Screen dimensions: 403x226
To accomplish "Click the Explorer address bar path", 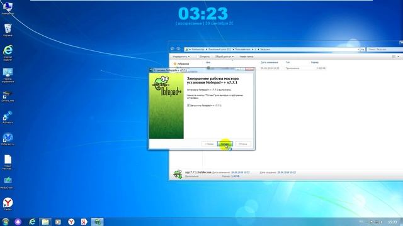I will pyautogui.click(x=271, y=49).
